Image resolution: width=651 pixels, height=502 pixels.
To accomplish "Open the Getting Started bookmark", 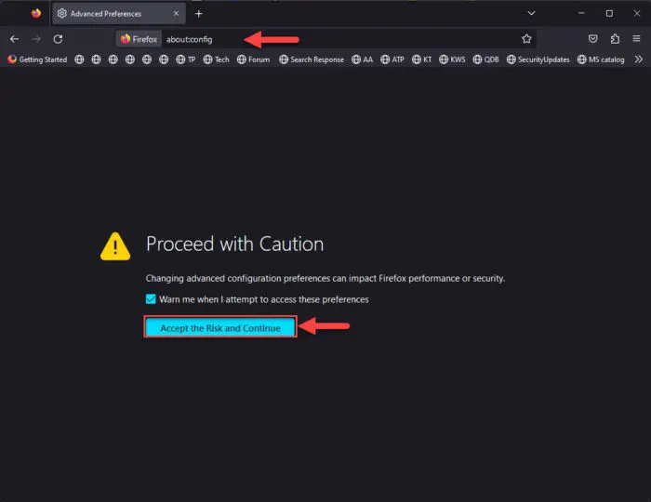I will click(x=37, y=59).
